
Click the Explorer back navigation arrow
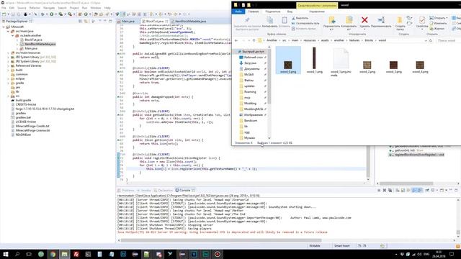[x=236, y=40]
